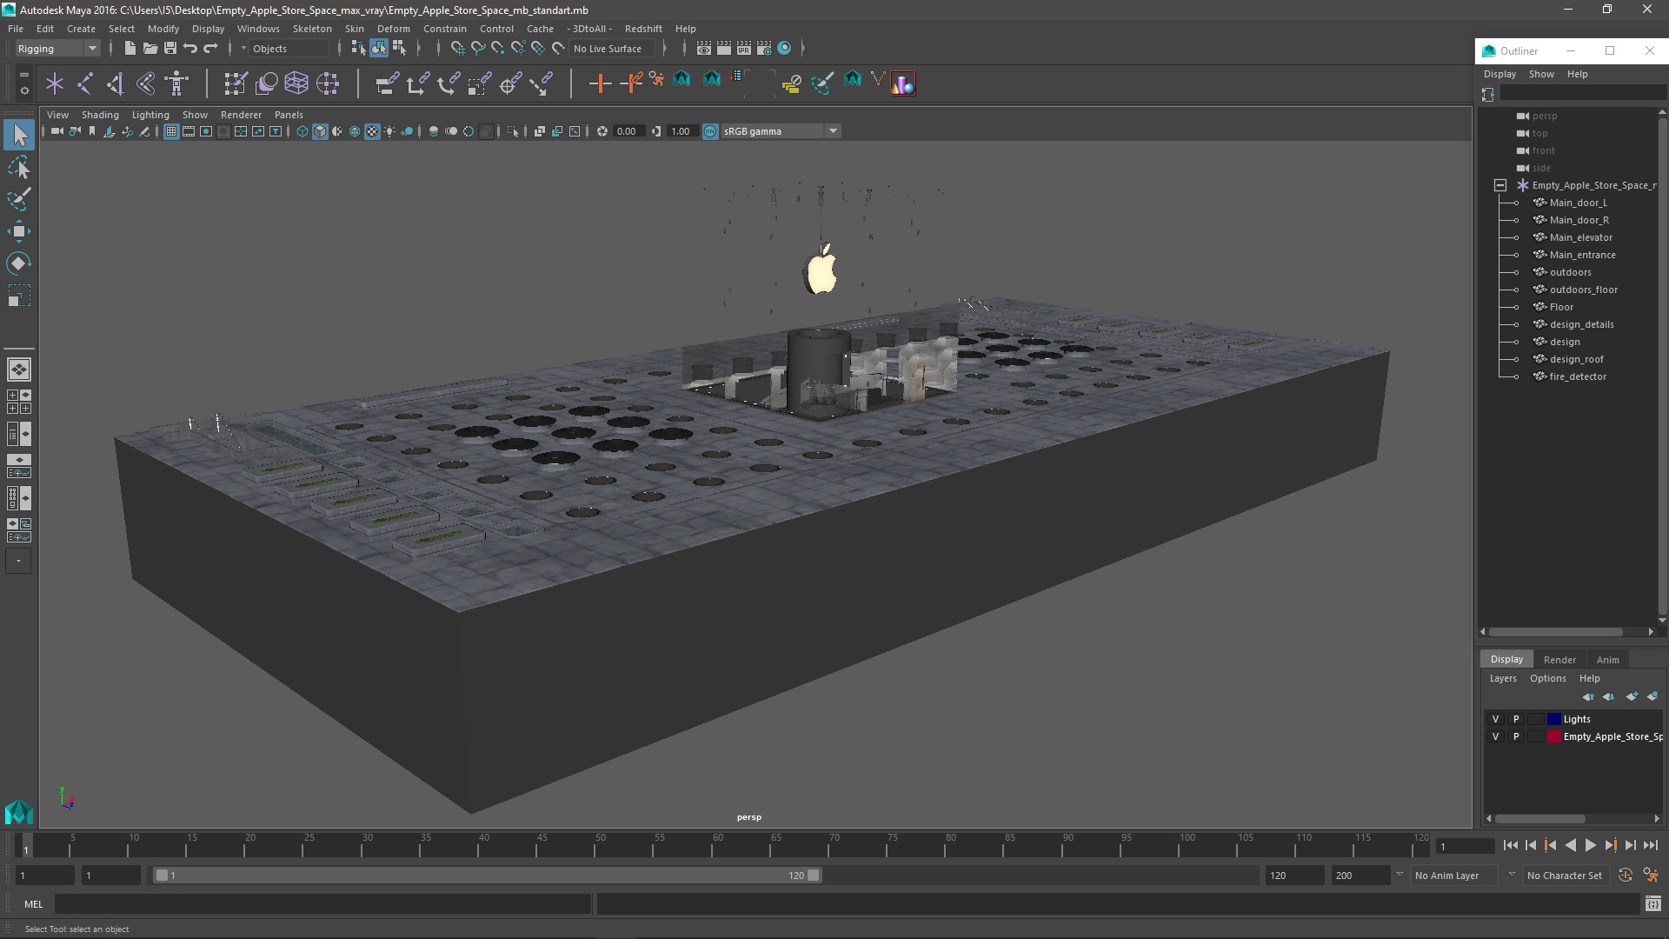Viewport: 1669px width, 939px height.
Task: Toggle playback P of Empty_Apple_Store_Sp layer
Action: coord(1516,736)
